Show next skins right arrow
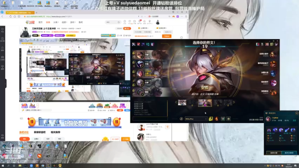 [x=234, y=102]
